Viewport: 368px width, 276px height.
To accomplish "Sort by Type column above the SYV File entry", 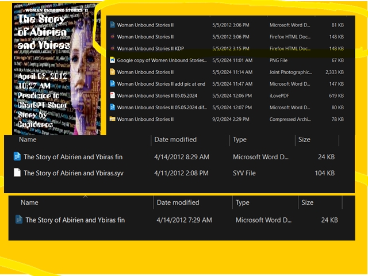I will (239, 140).
